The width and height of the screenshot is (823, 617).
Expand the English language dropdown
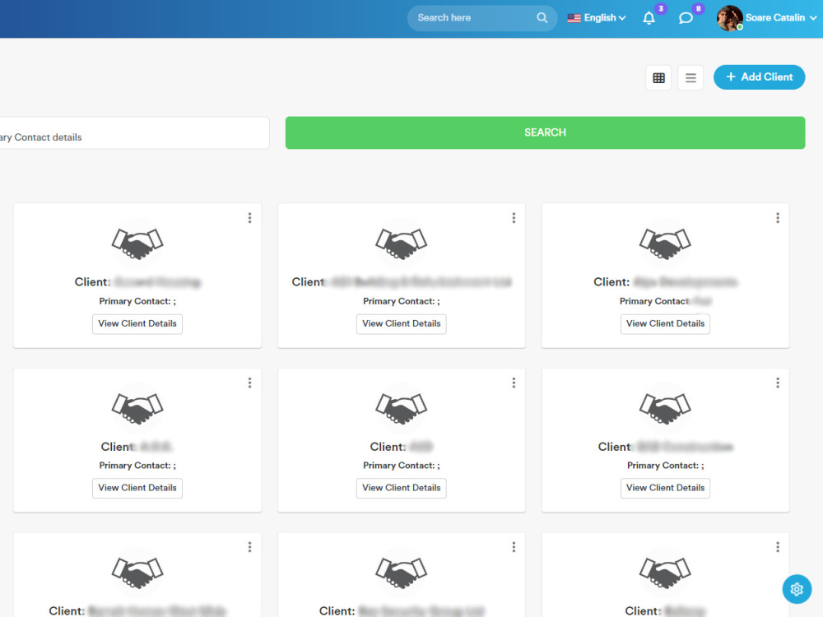[x=597, y=18]
